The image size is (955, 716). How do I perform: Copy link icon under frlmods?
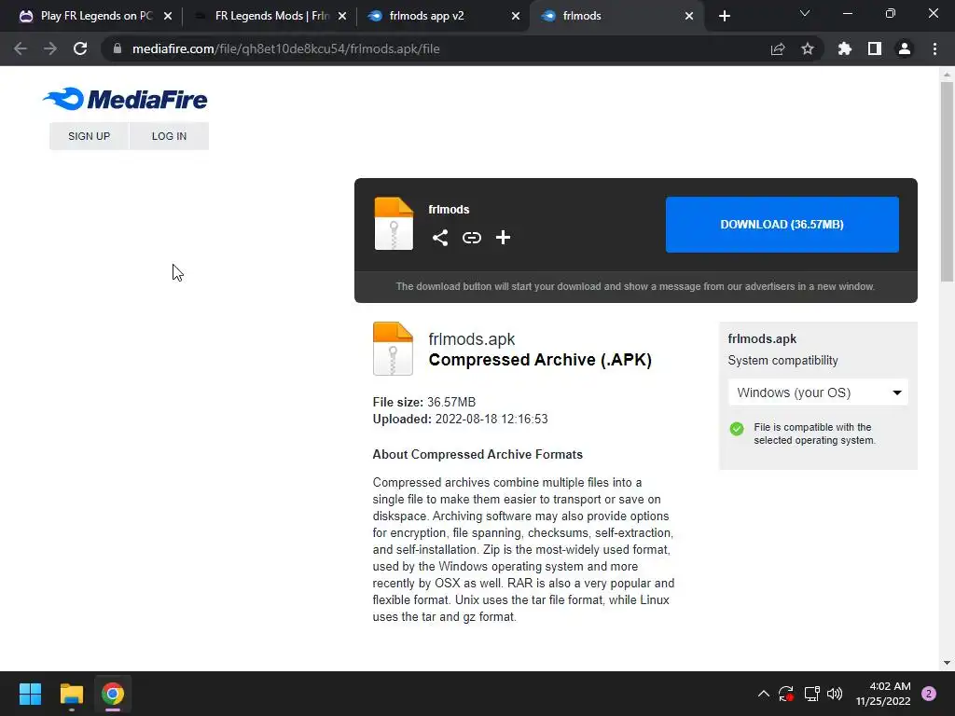click(x=471, y=238)
